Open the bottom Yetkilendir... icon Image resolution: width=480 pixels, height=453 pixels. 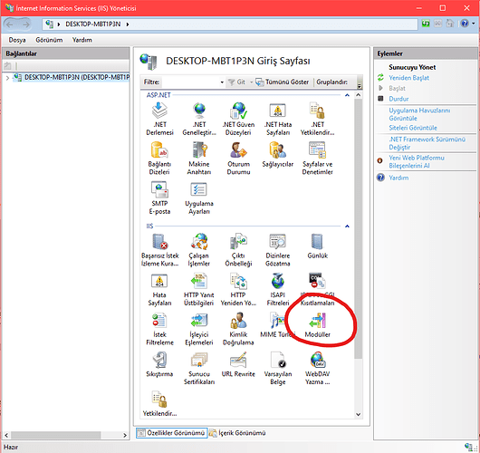(159, 404)
